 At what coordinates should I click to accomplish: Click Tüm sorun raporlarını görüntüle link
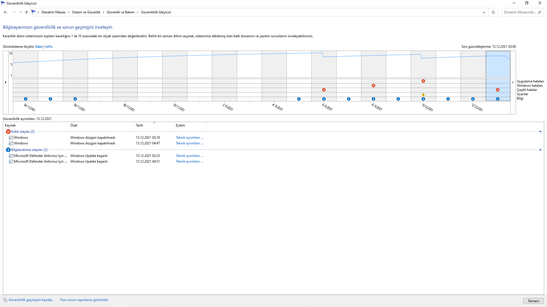coord(84,300)
